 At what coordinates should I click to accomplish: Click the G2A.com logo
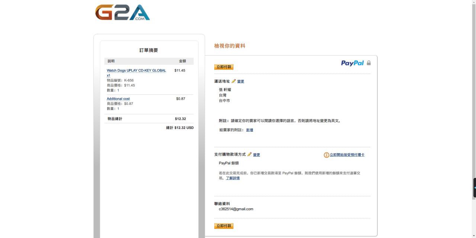click(x=122, y=12)
